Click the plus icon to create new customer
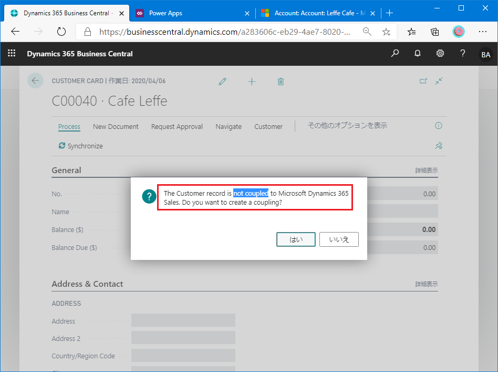498x372 pixels. pyautogui.click(x=252, y=82)
